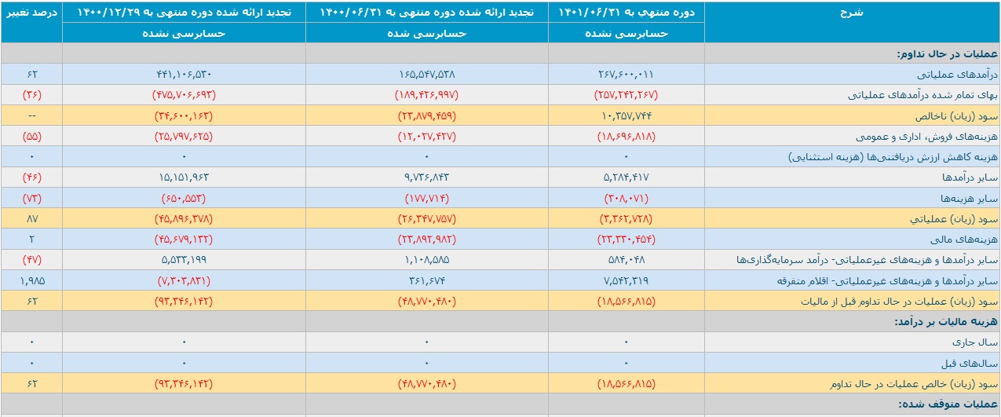Select the row label درآمدهای عملیاتی
Viewport: 1001px width, 417px height.
(958, 75)
